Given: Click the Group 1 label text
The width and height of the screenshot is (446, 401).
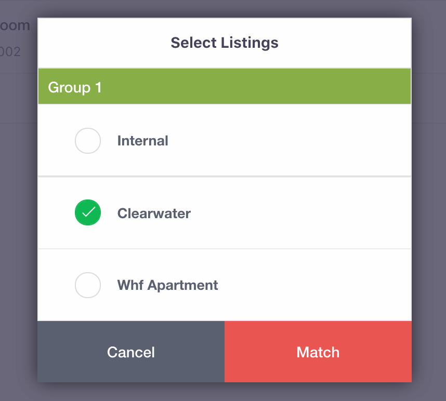Looking at the screenshot, I should (74, 87).
